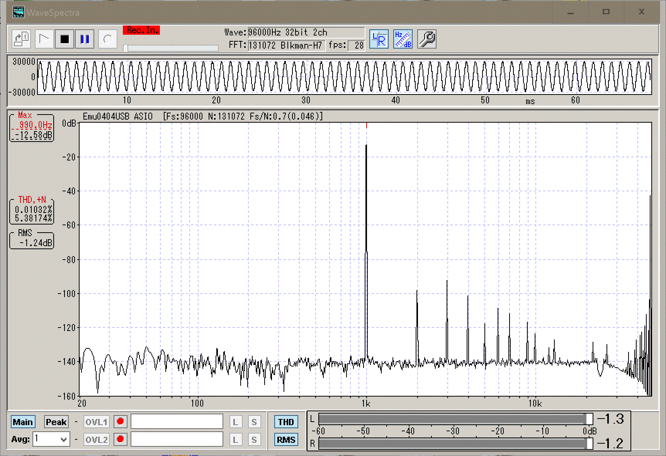Click the play button
The height and width of the screenshot is (456, 666).
(x=44, y=39)
